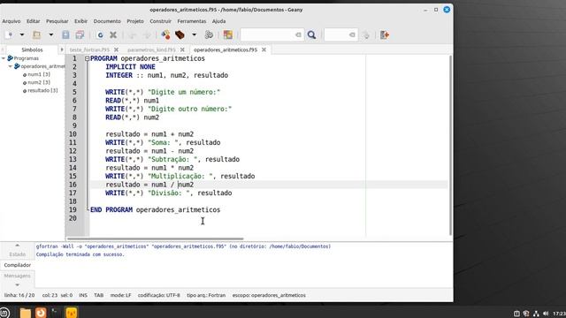Select num1 [3] in symbol tree

pyautogui.click(x=39, y=74)
